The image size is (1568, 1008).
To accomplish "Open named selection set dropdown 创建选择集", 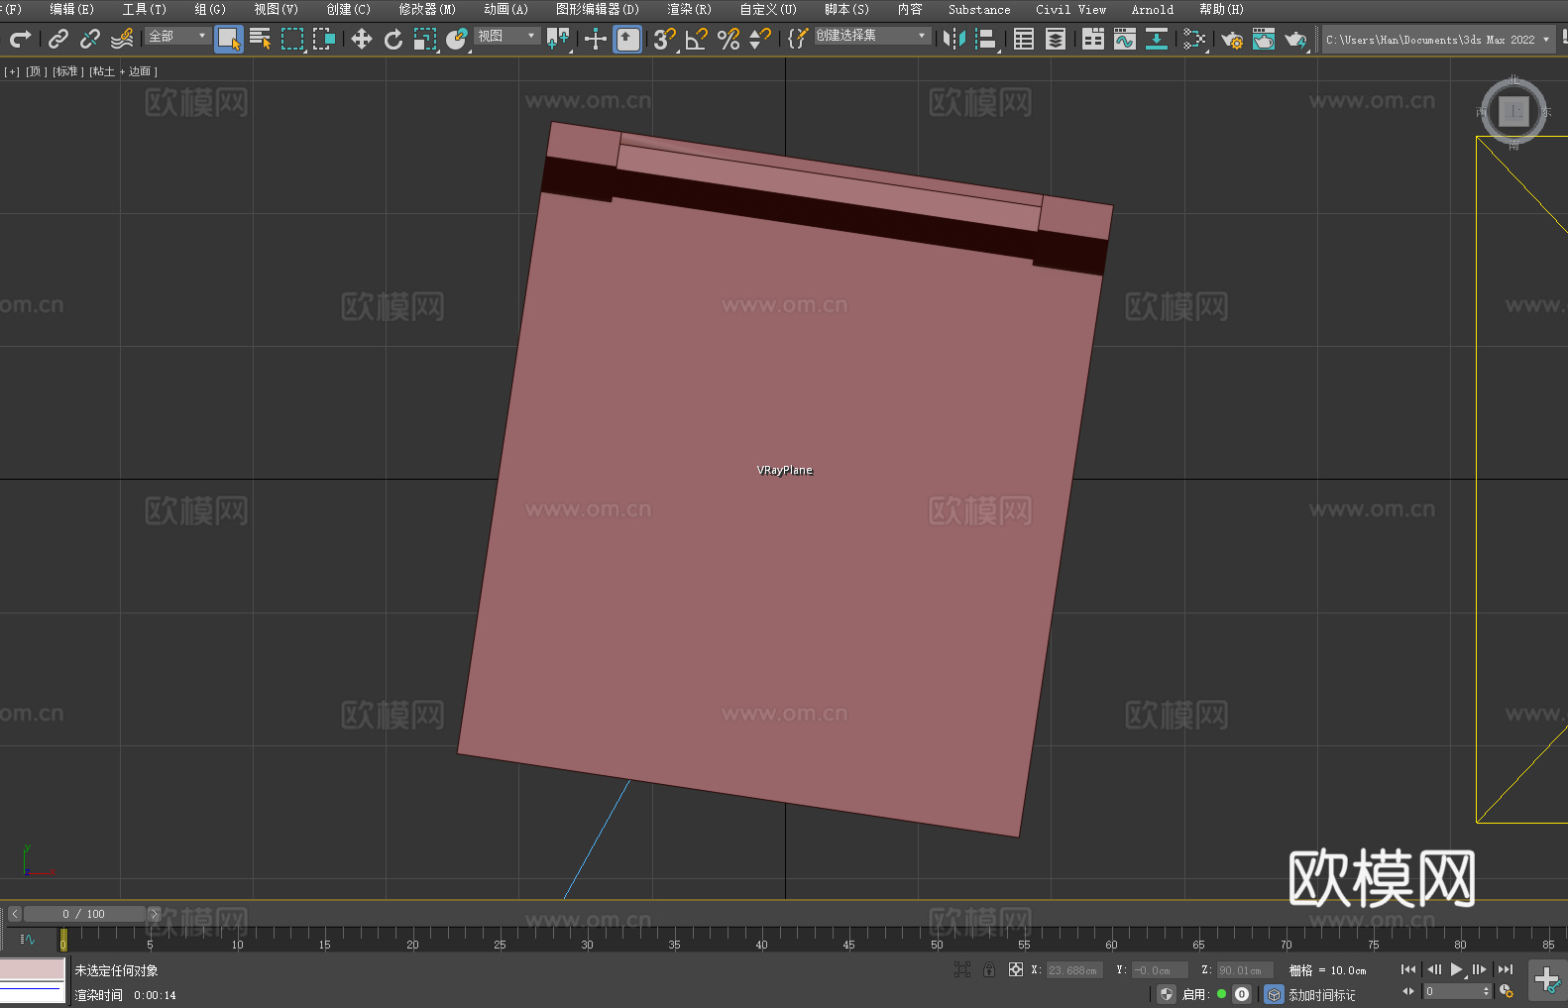I will 872,36.
